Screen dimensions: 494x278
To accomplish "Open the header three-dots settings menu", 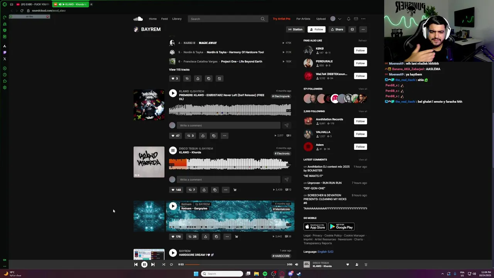I will click(x=363, y=19).
